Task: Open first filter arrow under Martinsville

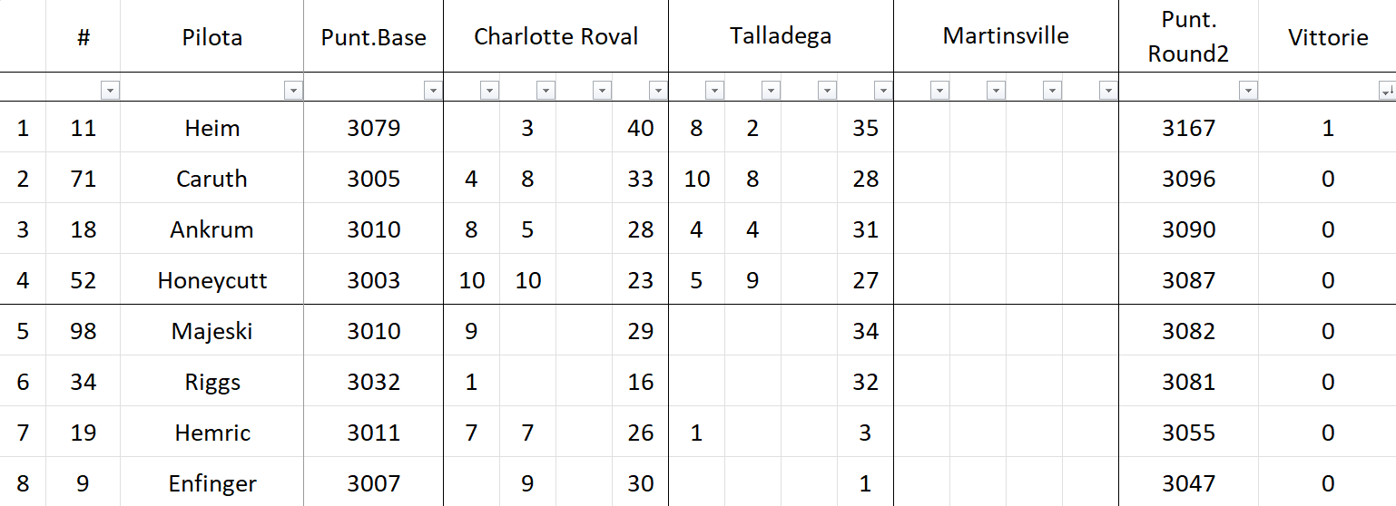Action: pos(939,91)
